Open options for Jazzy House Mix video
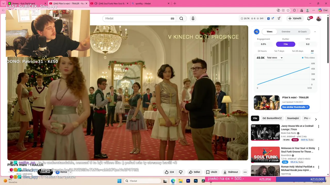Image resolution: width=330 pixels, height=185 pixels. 319,126
